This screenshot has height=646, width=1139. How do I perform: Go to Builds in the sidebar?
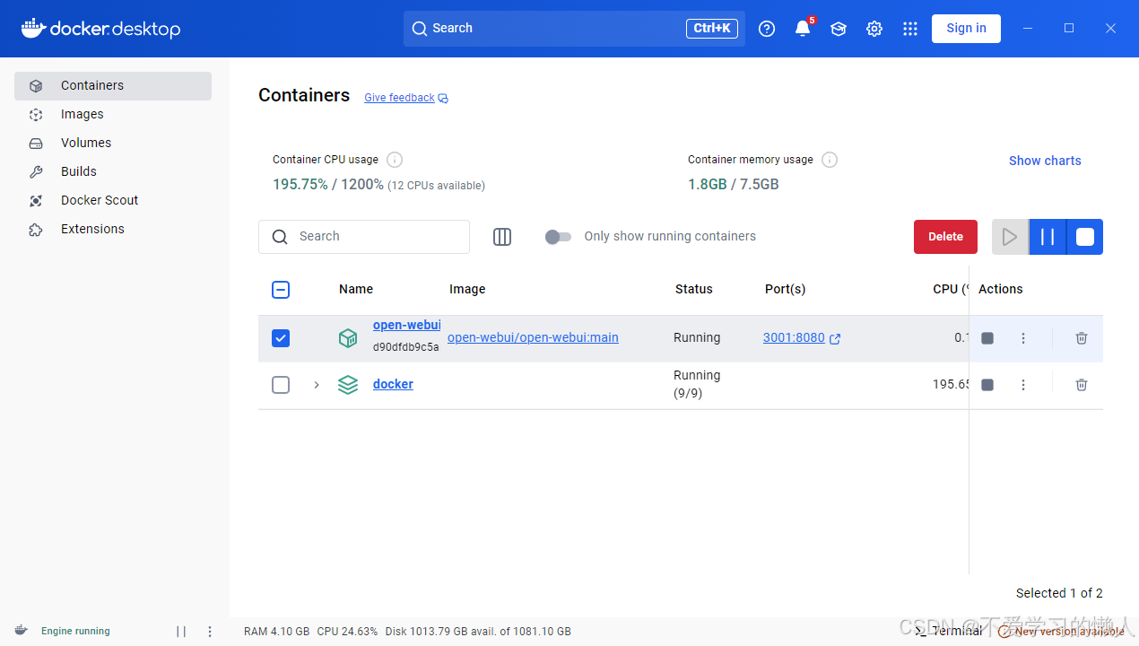(x=113, y=172)
